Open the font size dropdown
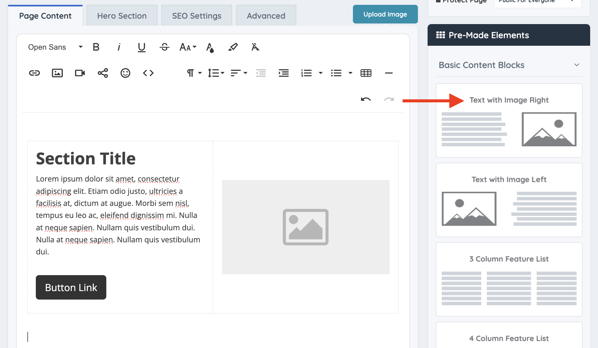Viewport: 598px width, 348px height. click(x=188, y=47)
